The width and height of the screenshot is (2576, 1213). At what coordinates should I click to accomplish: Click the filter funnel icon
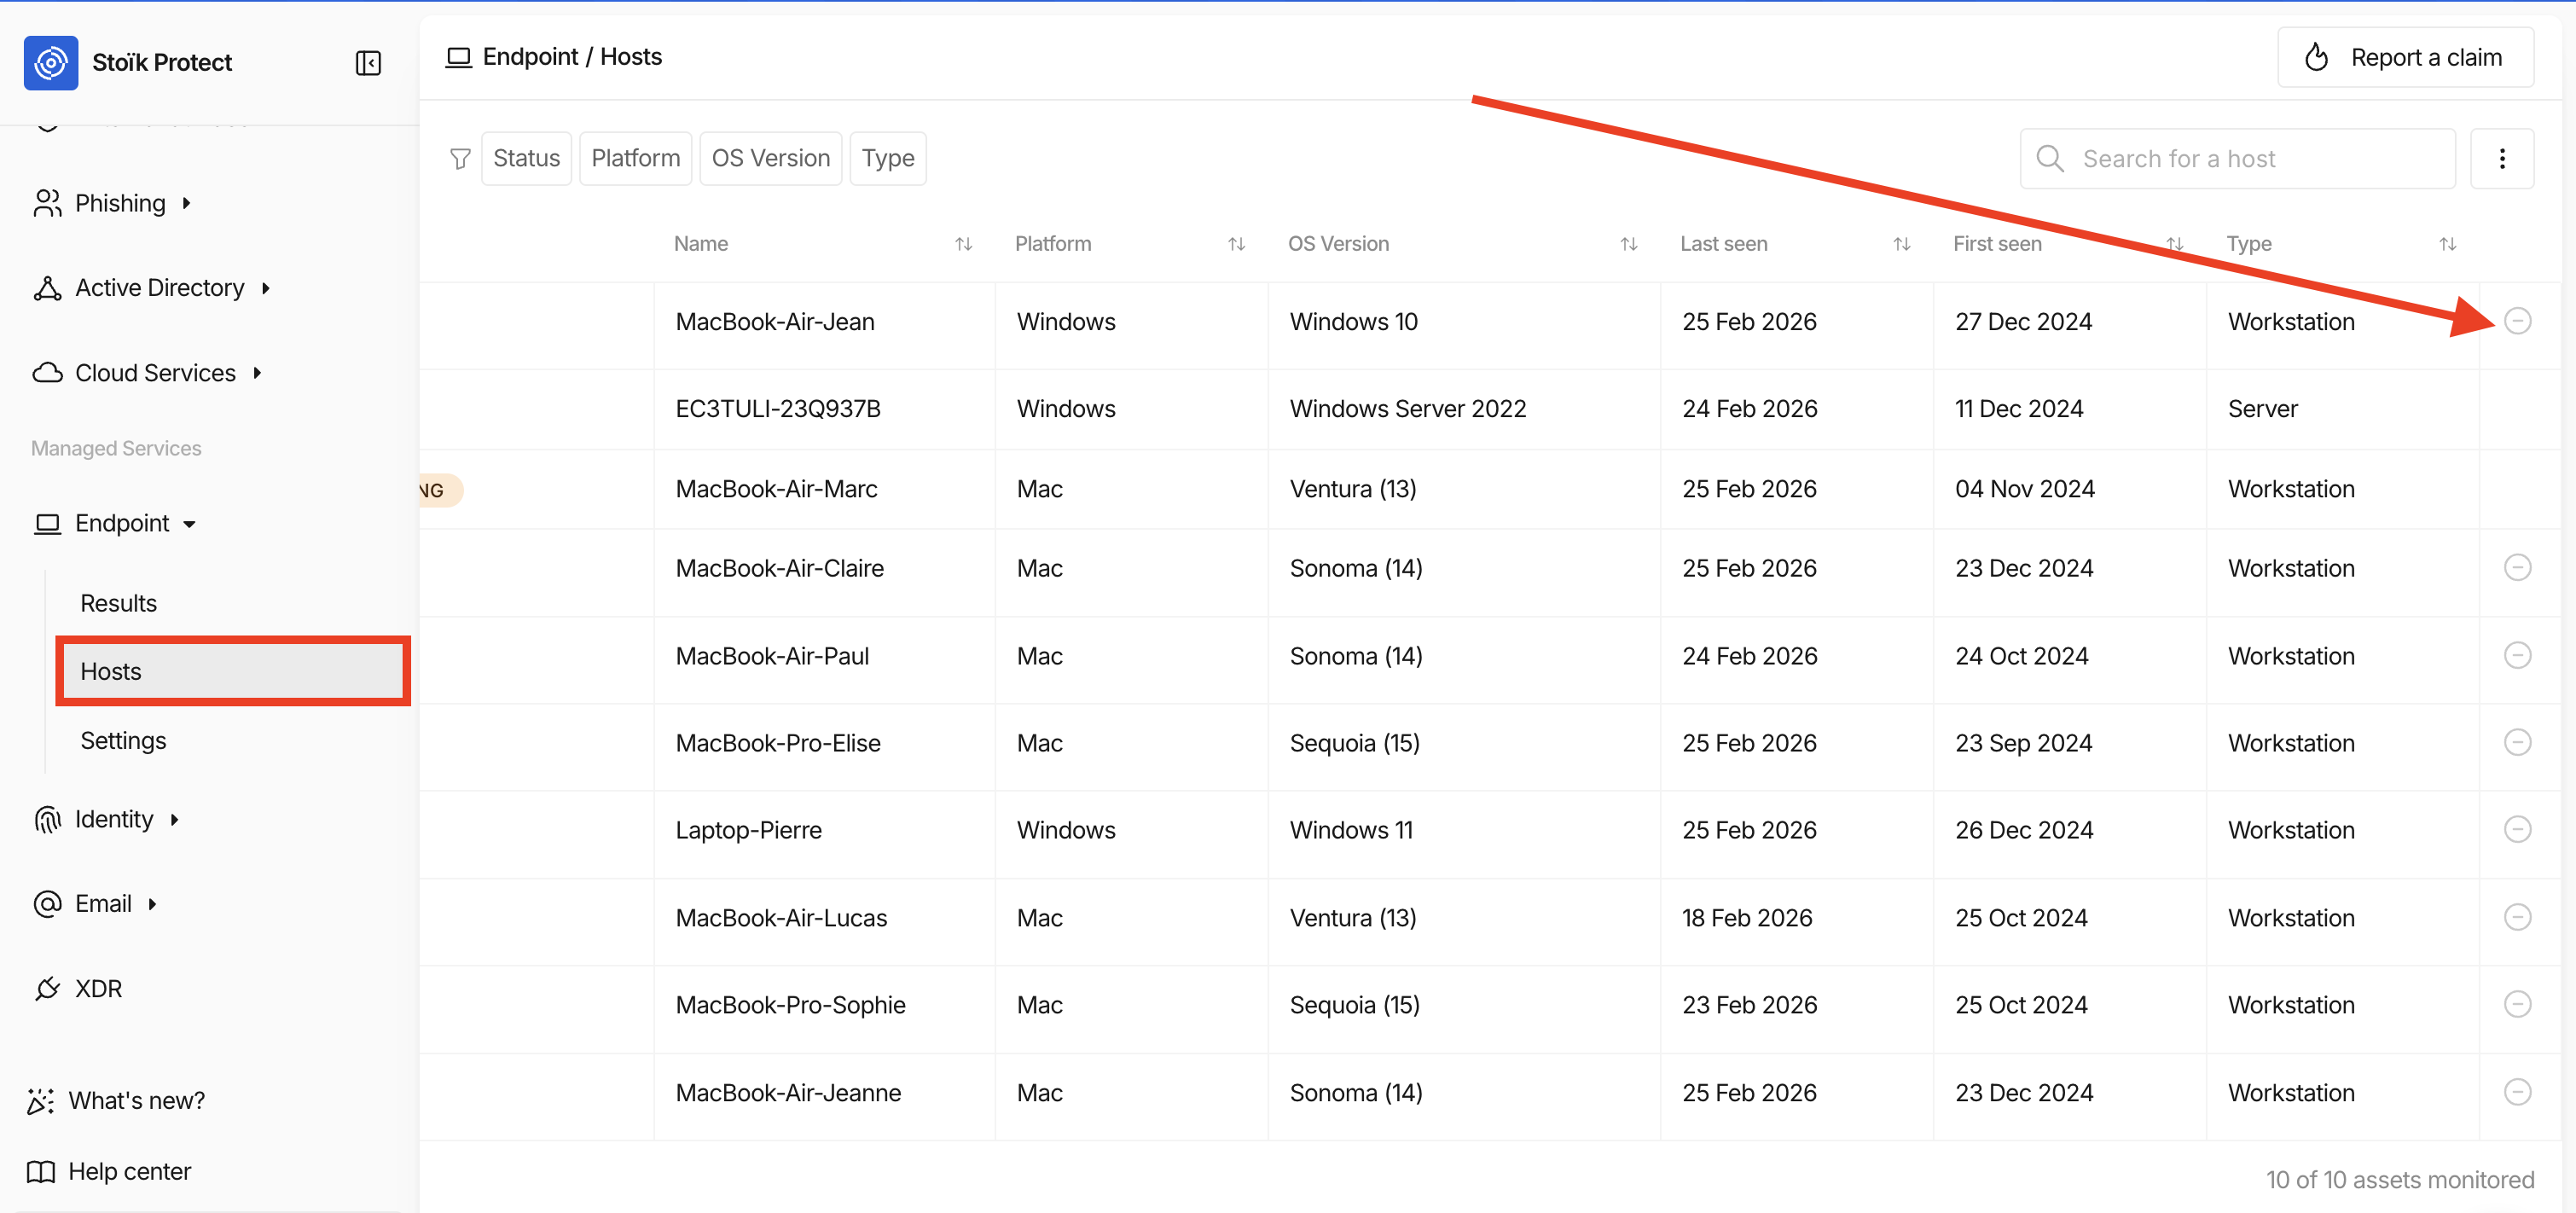point(460,159)
